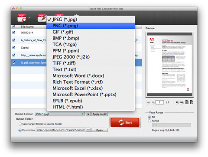Choose TGA (*.tga) output format
The width and height of the screenshot is (208, 157).
point(91,44)
